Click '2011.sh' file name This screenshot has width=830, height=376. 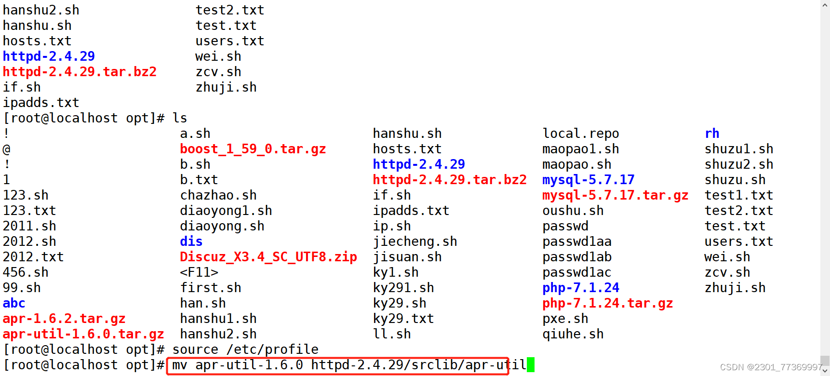29,226
